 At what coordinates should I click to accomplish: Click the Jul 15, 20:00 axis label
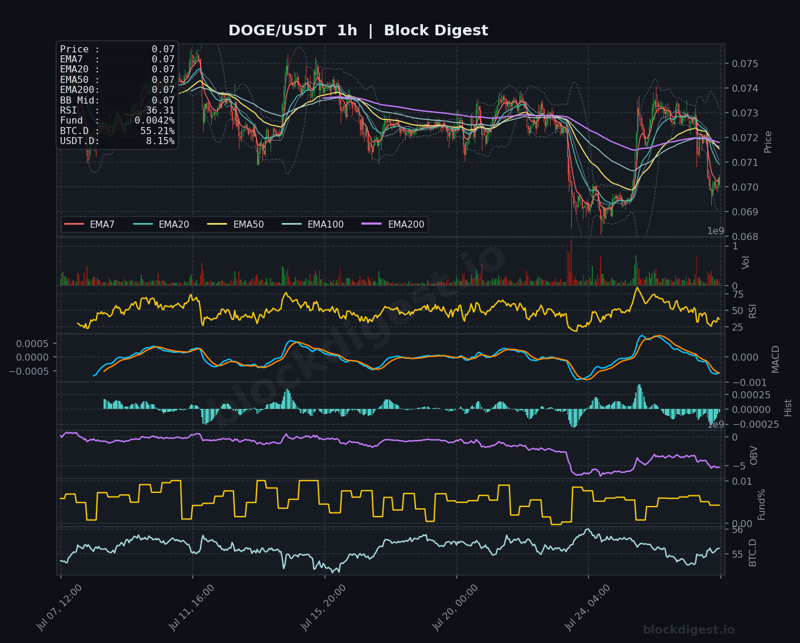tap(324, 608)
